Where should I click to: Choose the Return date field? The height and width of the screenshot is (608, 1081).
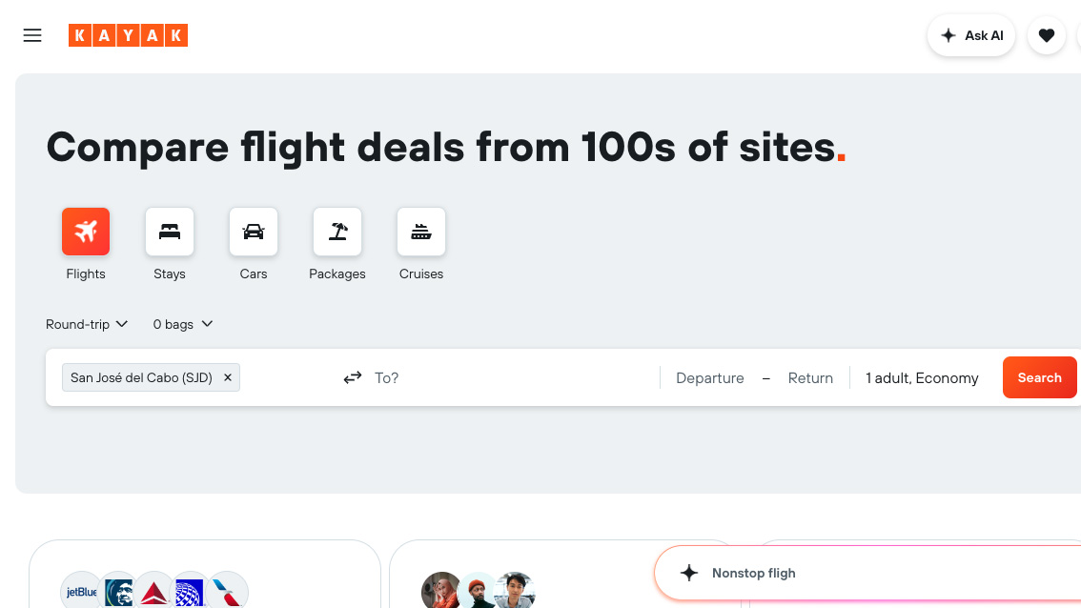pyautogui.click(x=810, y=377)
